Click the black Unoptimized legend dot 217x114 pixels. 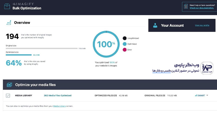click(125, 38)
